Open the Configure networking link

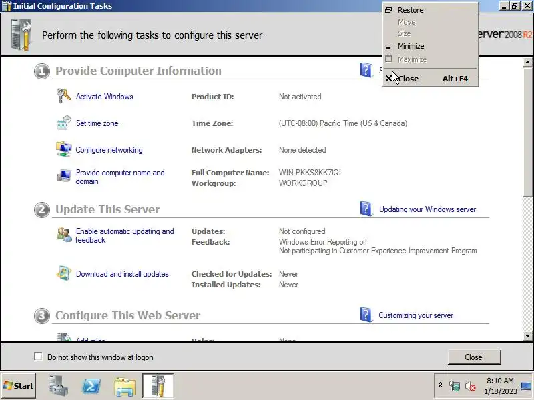pyautogui.click(x=109, y=150)
